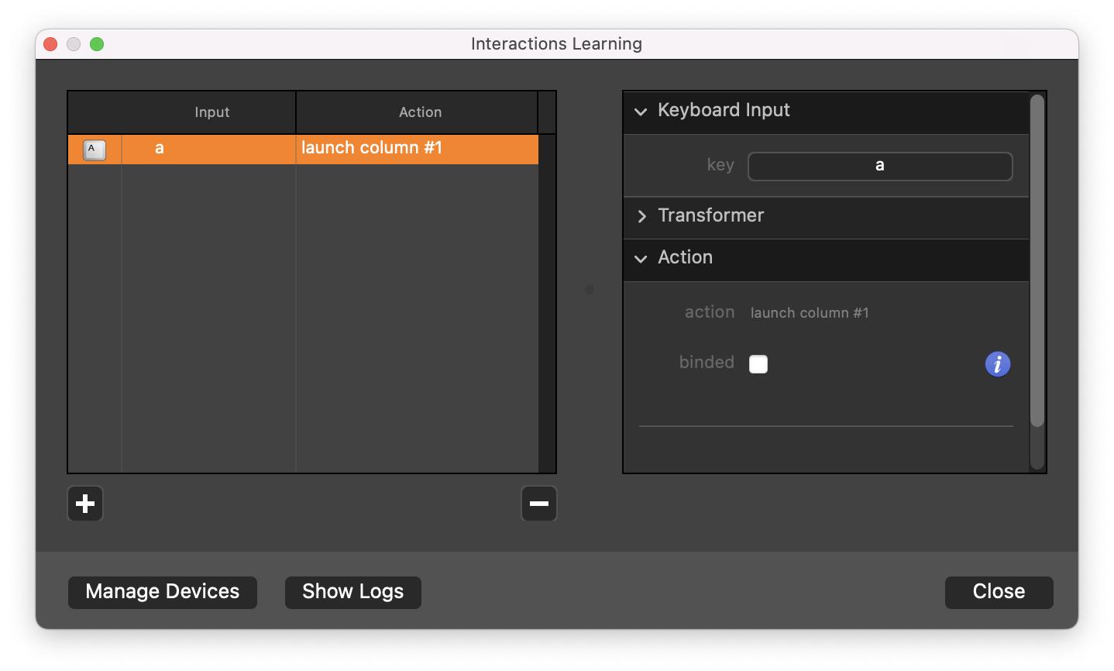Click the action value in the Action section
1114x671 pixels.
tap(810, 313)
